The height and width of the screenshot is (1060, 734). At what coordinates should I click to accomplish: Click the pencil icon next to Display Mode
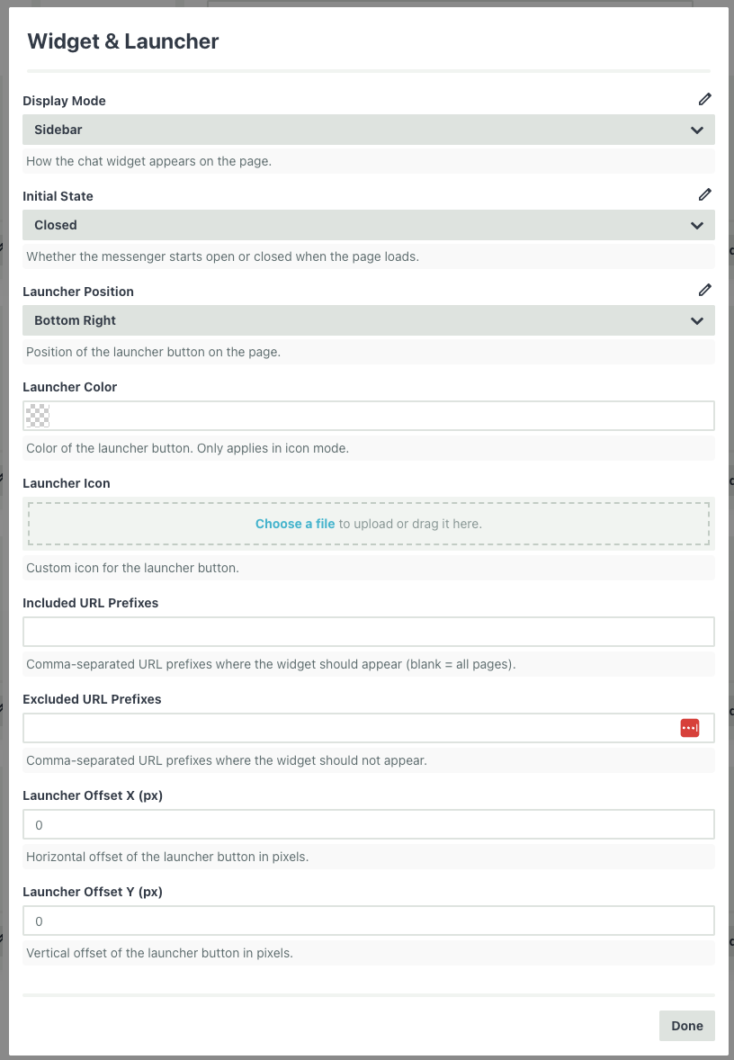705,99
